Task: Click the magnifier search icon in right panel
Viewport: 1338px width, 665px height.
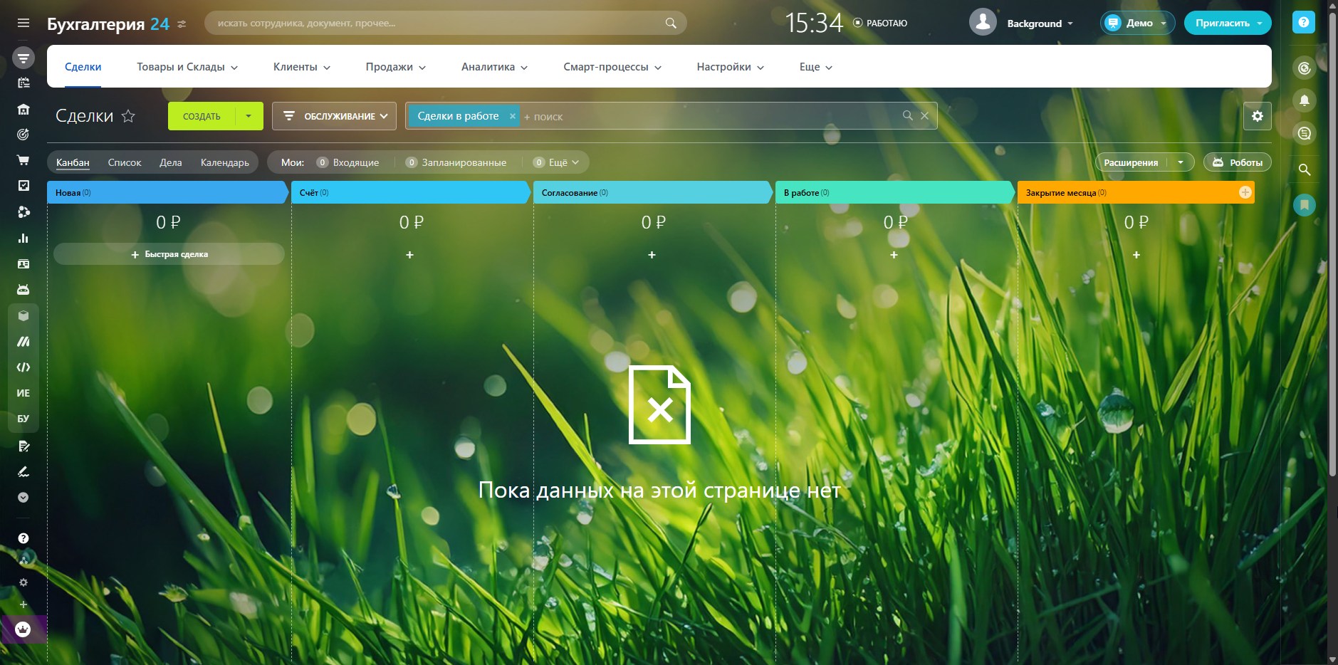Action: (1305, 169)
